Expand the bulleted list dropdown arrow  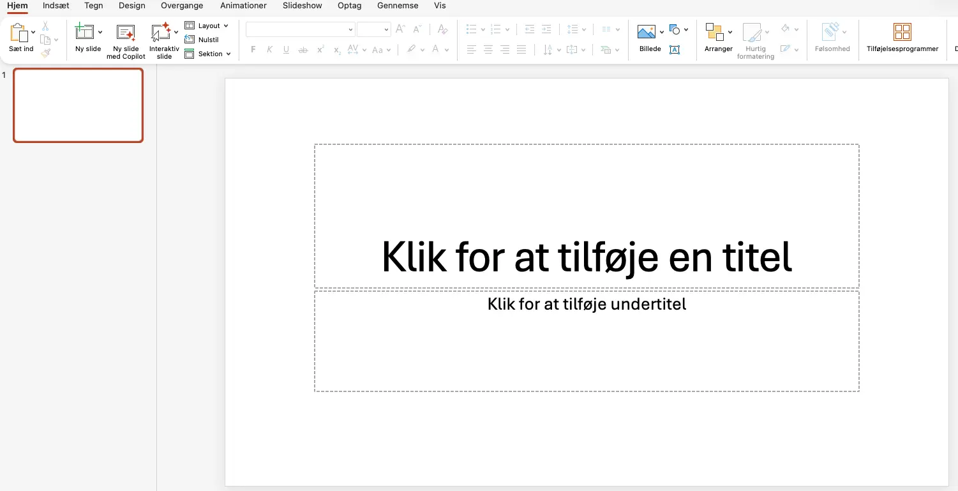(483, 29)
